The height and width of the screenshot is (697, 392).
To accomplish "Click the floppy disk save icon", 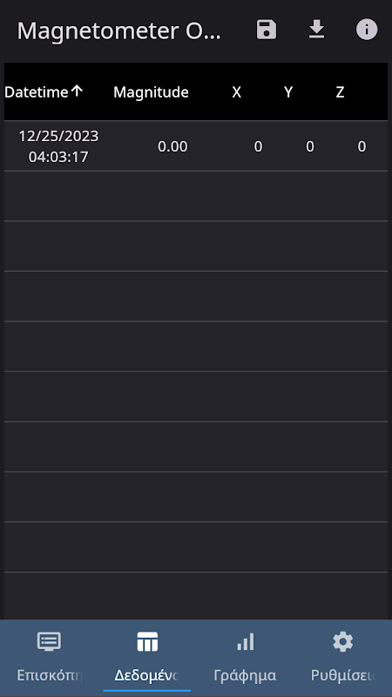I will [267, 30].
